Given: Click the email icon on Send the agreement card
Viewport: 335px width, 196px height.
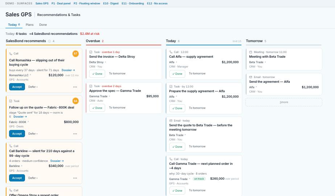Looking at the screenshot, I should (251, 77).
